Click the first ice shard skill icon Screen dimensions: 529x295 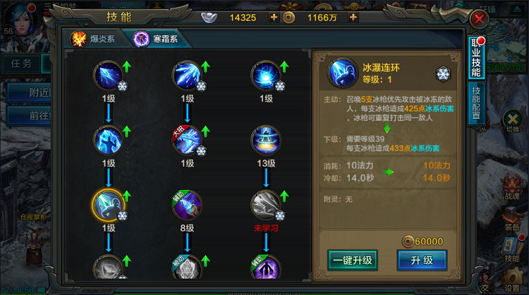point(108,76)
